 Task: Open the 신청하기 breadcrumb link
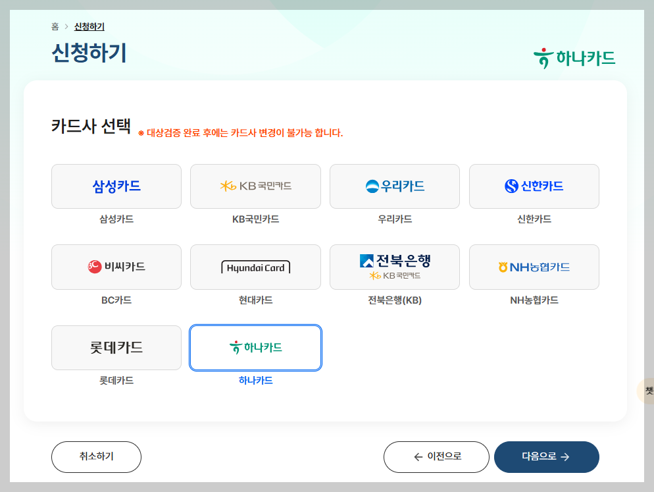(x=90, y=26)
